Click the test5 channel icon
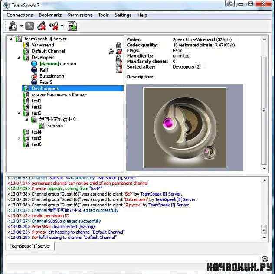275x274 pixels. click(x=26, y=138)
